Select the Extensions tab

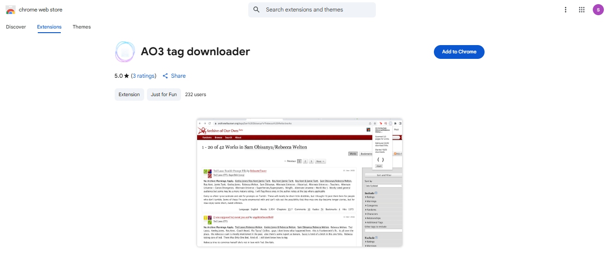pos(49,27)
